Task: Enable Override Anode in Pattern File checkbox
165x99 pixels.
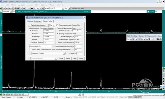Action: (x=57, y=25)
